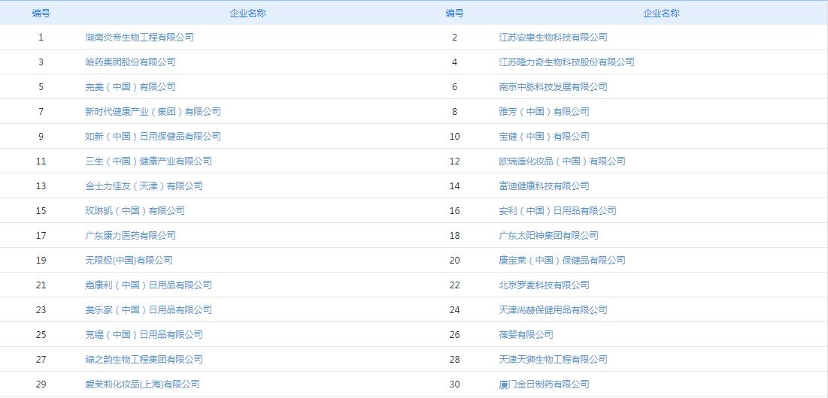Screen dimensions: 828x398
Task: Open 南京中脉科技发展有限公司
Action: point(553,87)
